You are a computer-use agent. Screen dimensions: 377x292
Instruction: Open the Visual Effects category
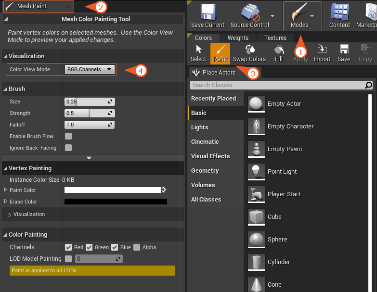(x=210, y=156)
